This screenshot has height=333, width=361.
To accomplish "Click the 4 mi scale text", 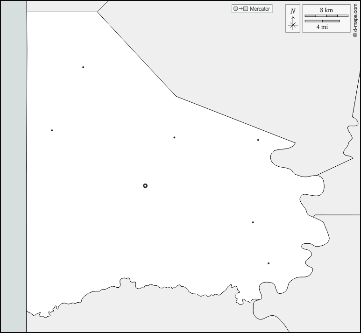I will [322, 27].
